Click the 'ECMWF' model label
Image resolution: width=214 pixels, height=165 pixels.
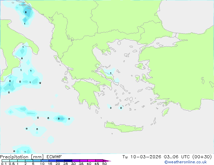[54, 157]
